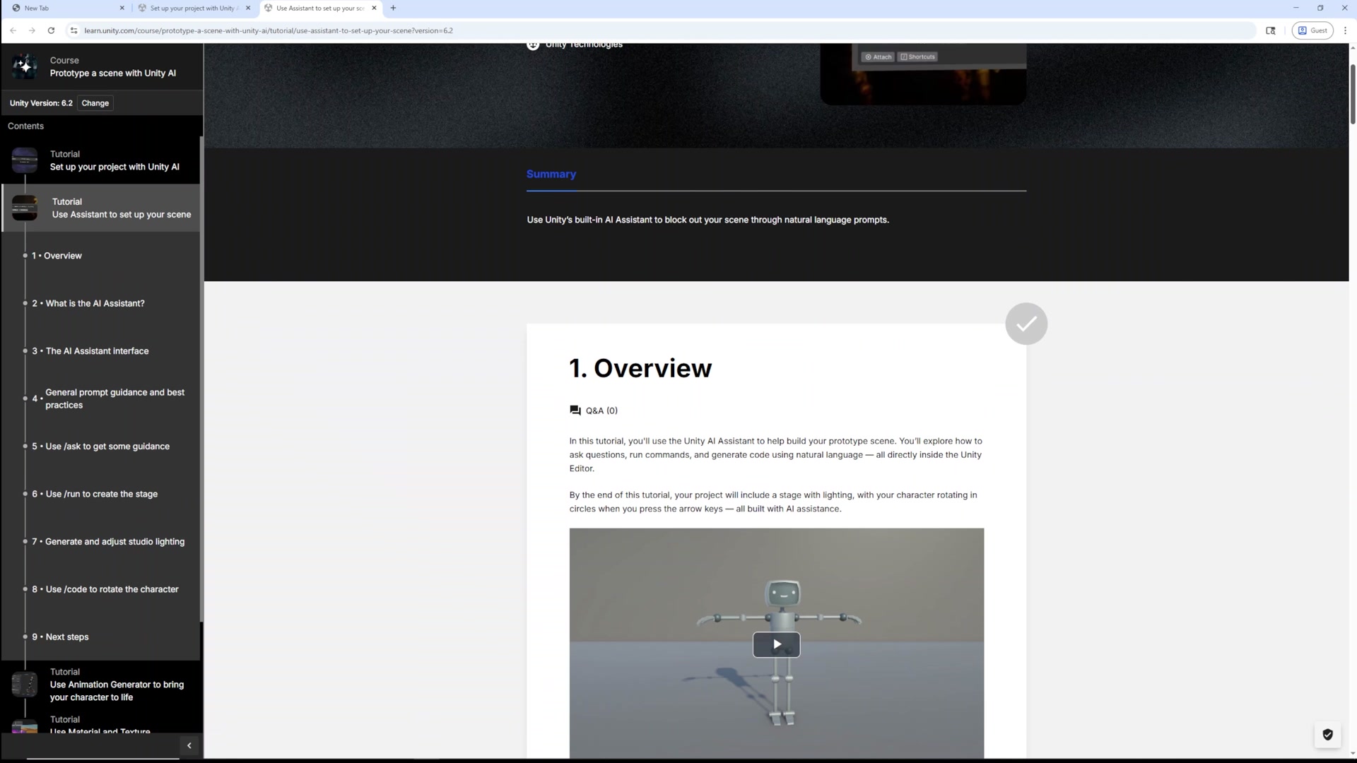Click the browser forward arrow
The image size is (1357, 763).
32,30
